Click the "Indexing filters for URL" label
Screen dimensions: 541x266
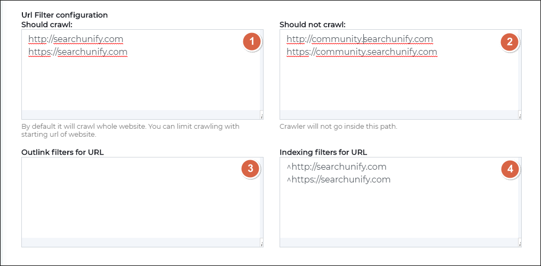pos(323,152)
